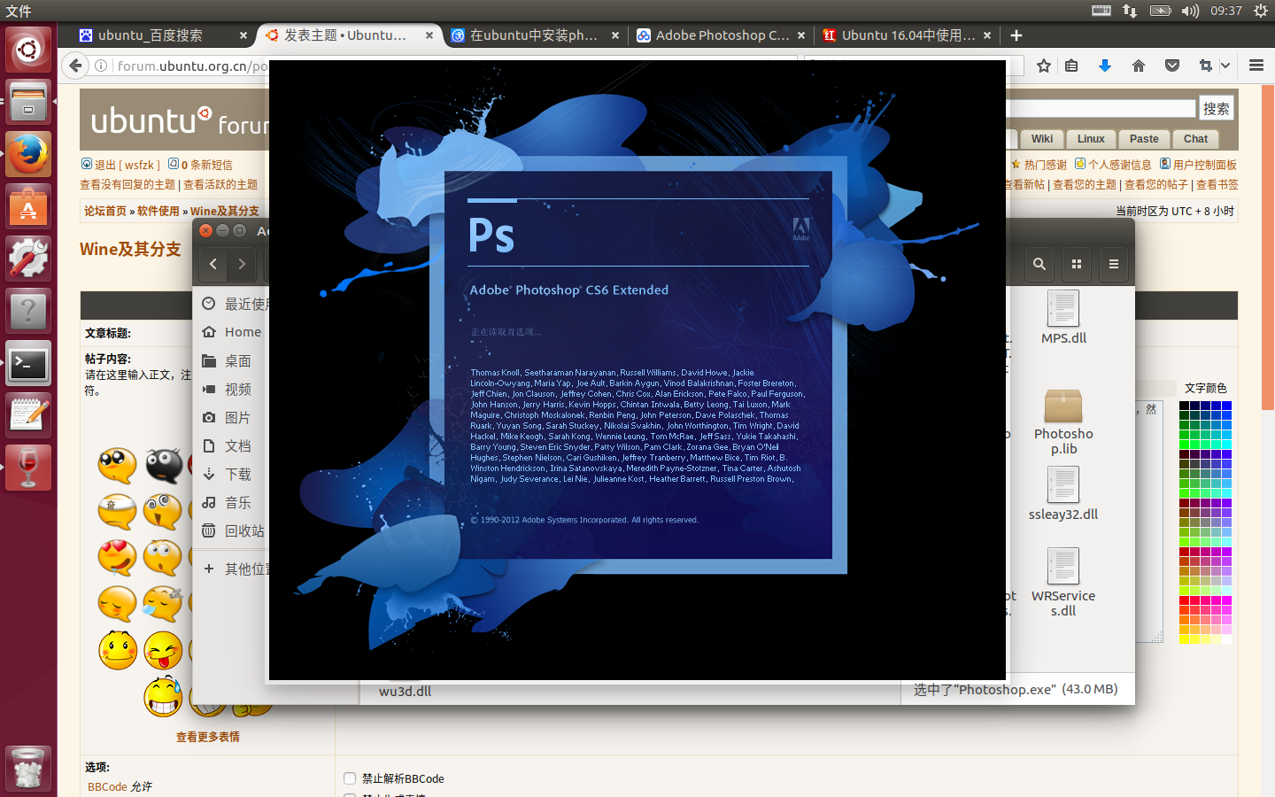Open the 查看书签 link

[x=1217, y=184]
